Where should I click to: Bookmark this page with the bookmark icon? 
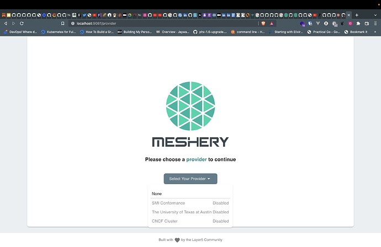click(63, 23)
